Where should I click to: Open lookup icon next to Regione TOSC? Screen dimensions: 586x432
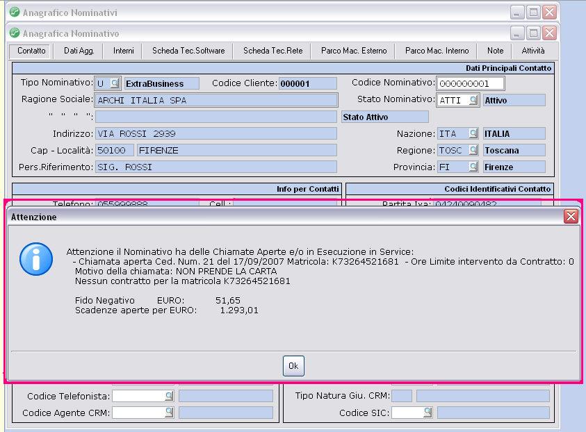click(473, 150)
